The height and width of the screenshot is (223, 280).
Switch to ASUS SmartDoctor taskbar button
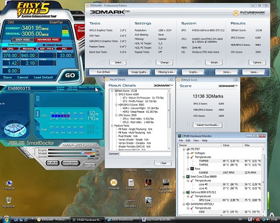(x=122, y=220)
